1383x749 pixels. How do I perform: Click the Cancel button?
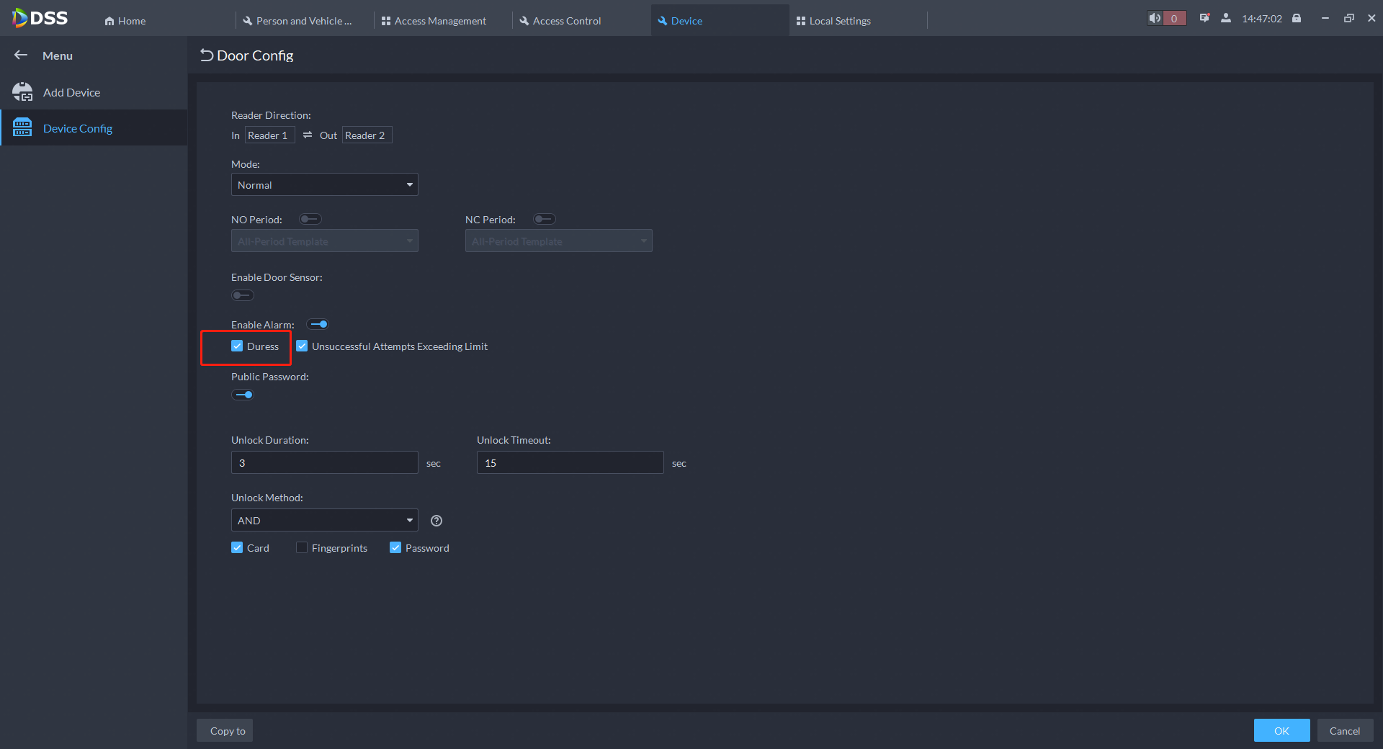pos(1345,730)
